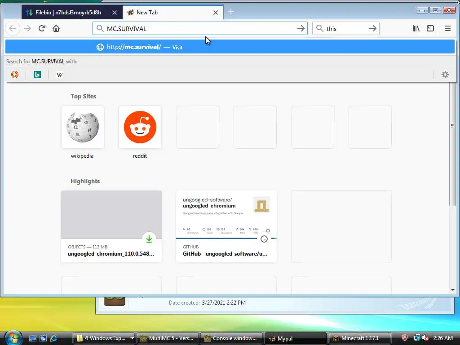Screen dimensions: 460x345
Task: Search with the Wikipedia engine icon
Action: pos(60,75)
